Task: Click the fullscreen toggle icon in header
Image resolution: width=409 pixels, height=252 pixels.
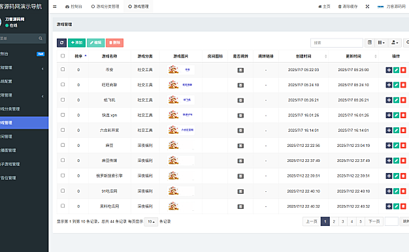Action: (367, 7)
